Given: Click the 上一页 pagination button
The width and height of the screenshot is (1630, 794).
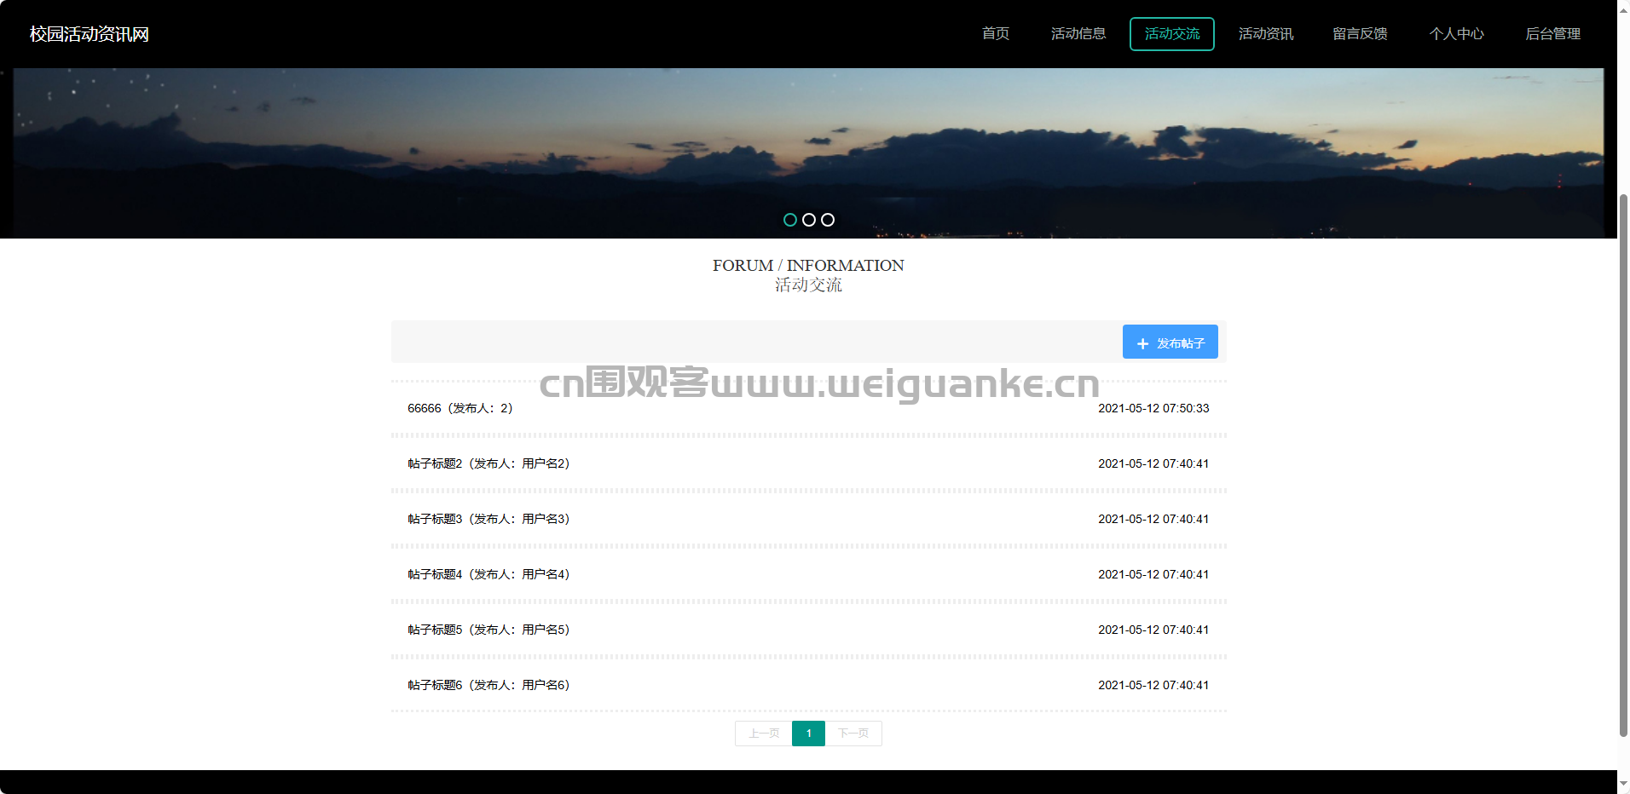Looking at the screenshot, I should [764, 734].
